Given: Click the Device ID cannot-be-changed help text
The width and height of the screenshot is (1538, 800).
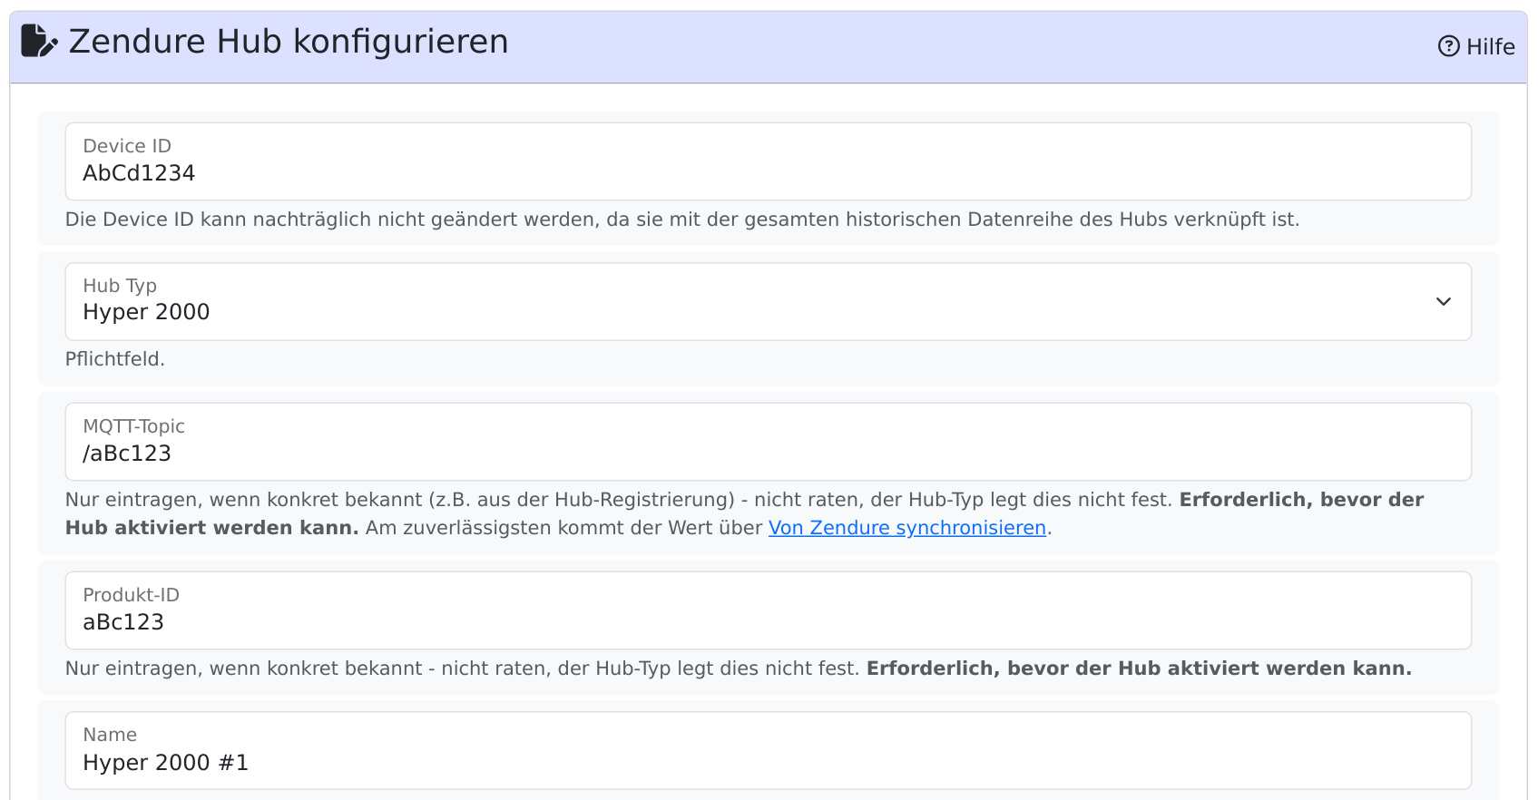Looking at the screenshot, I should coord(682,220).
